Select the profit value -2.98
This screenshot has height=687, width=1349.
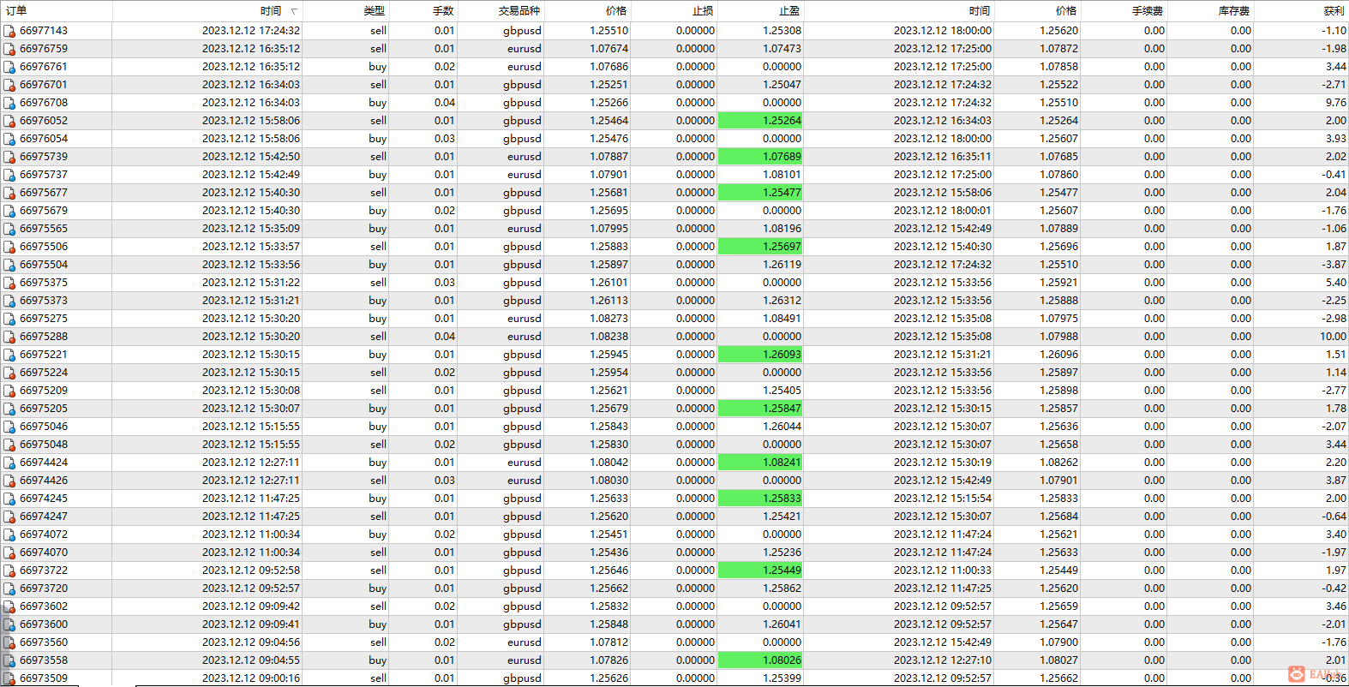[1334, 319]
